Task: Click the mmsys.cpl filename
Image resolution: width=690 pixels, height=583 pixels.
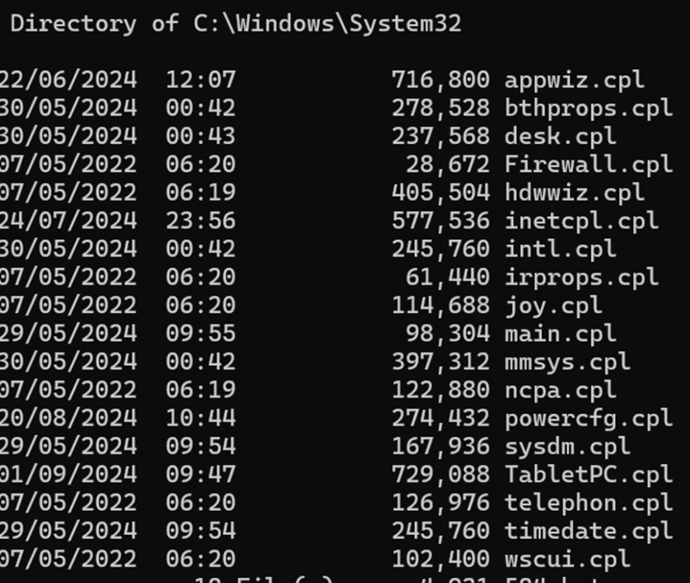Action: pyautogui.click(x=568, y=363)
